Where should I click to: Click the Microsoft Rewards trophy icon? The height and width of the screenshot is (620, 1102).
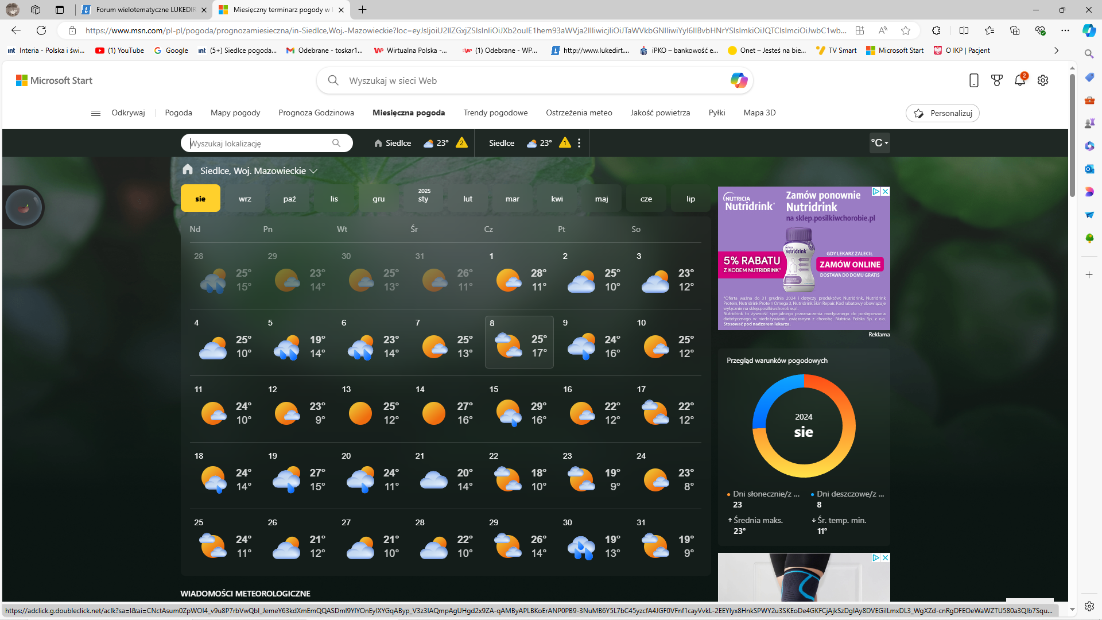tap(997, 80)
